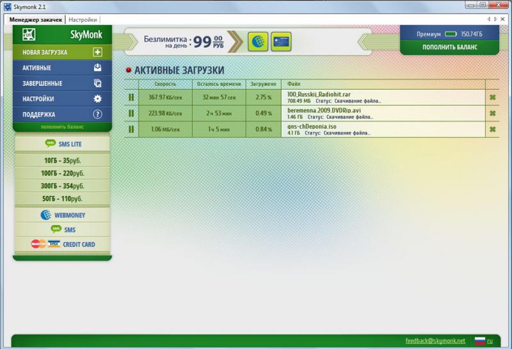
Task: Cancel the 100_Russkij_Radiohit.rar download
Action: 492,97
